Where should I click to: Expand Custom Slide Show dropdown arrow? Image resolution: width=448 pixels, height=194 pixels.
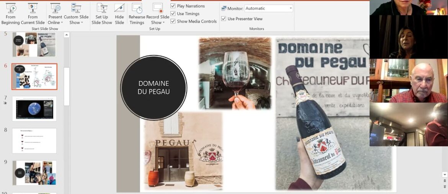click(x=82, y=23)
